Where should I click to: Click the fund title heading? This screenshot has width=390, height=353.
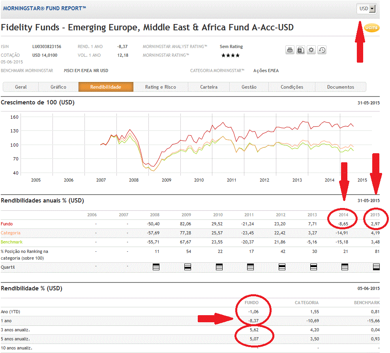(x=147, y=27)
